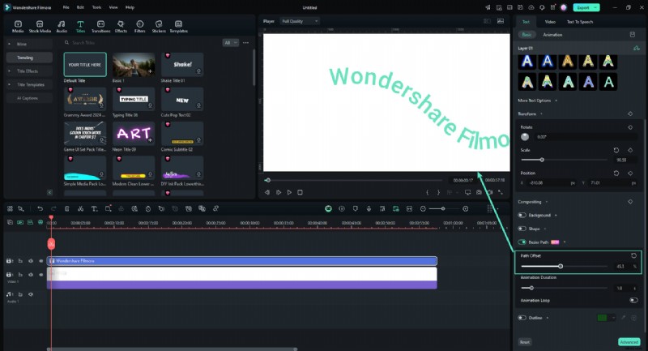Enable the Animation Loop switch

[x=633, y=300]
